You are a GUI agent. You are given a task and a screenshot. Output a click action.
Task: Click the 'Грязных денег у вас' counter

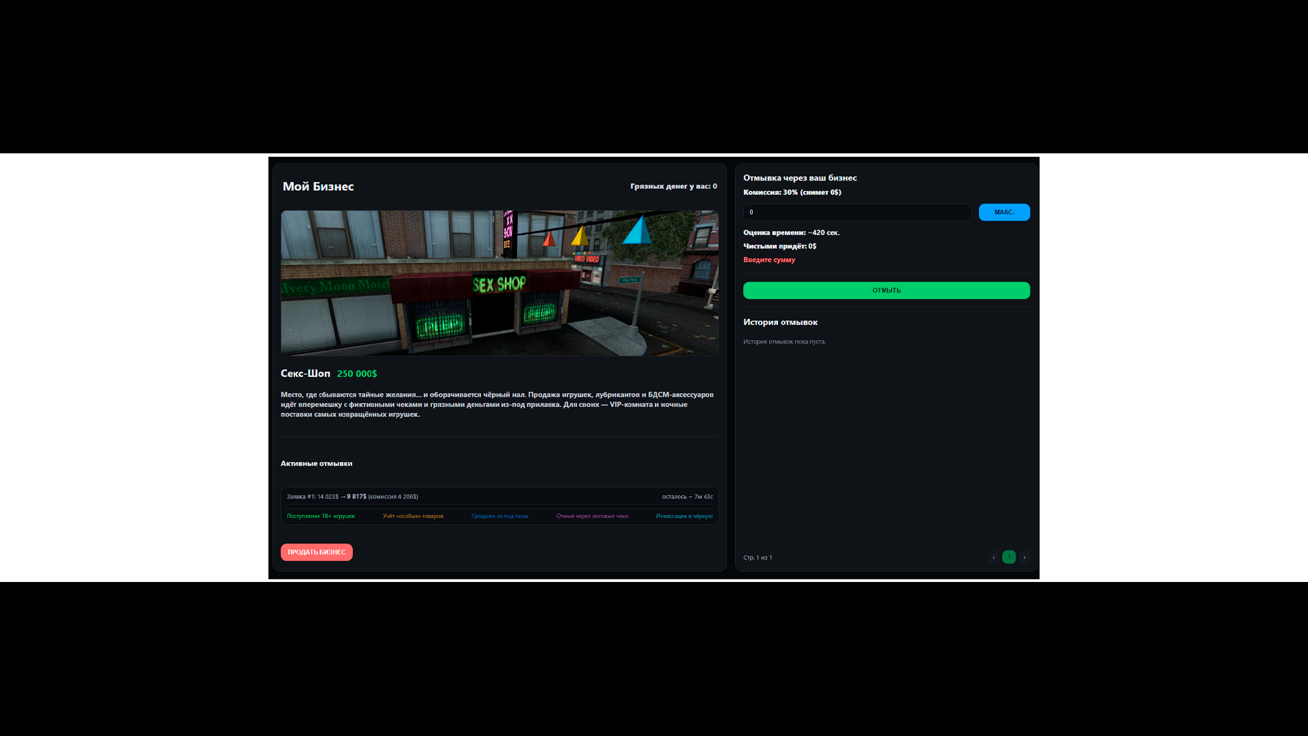coord(673,186)
